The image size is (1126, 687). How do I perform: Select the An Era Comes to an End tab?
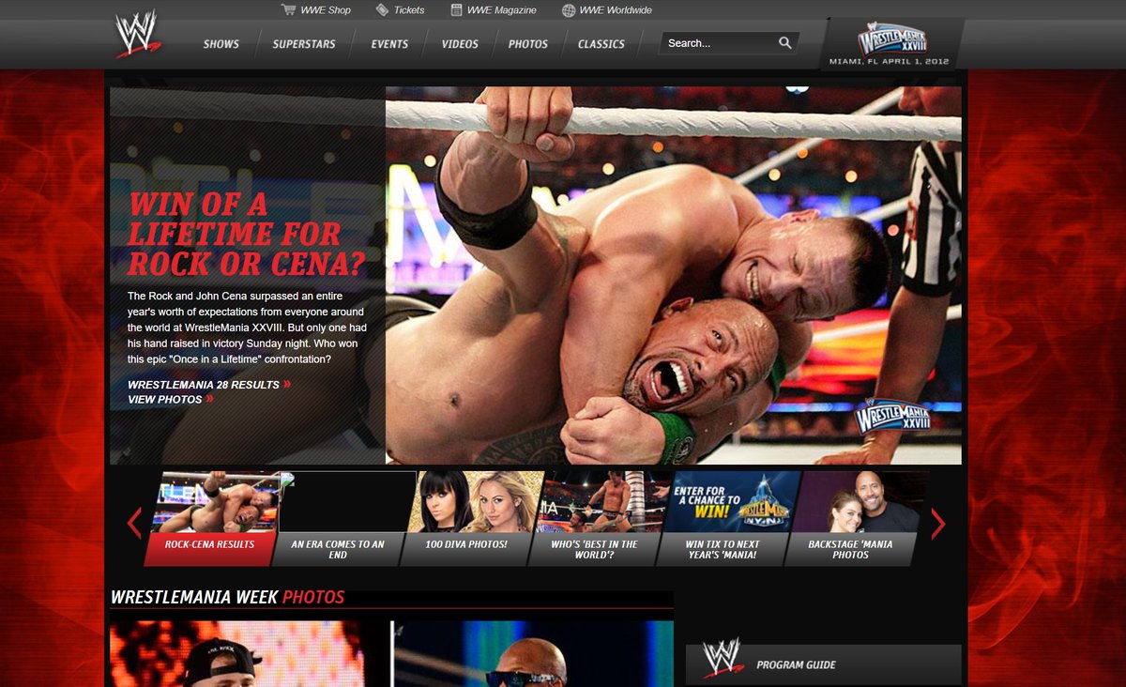coord(338,549)
